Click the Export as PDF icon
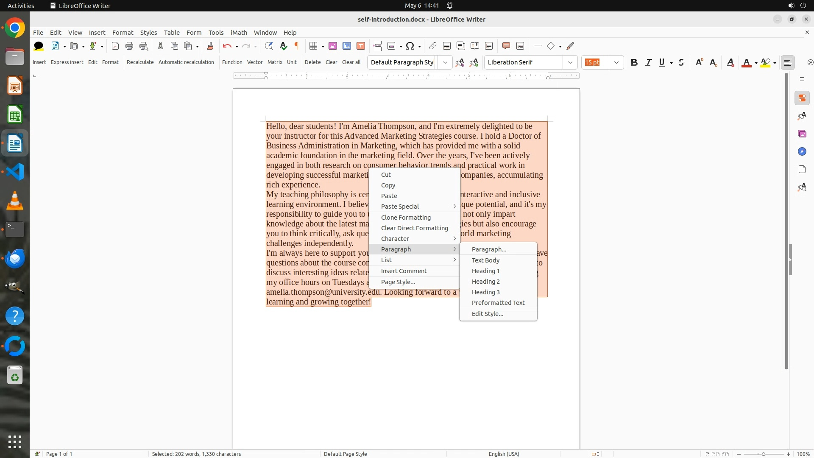The height and width of the screenshot is (458, 814). click(x=115, y=46)
